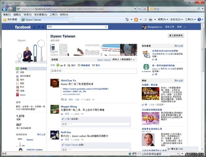Viewport: 206px width, 157px height.
Task: Open the wall filter dropdown next to Dyson Taiwan
Action: coord(134,60)
